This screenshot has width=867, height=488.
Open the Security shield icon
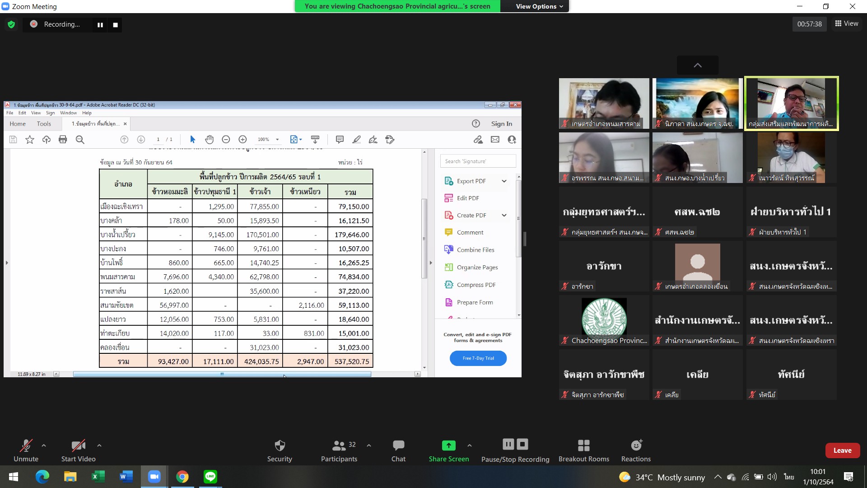tap(280, 446)
